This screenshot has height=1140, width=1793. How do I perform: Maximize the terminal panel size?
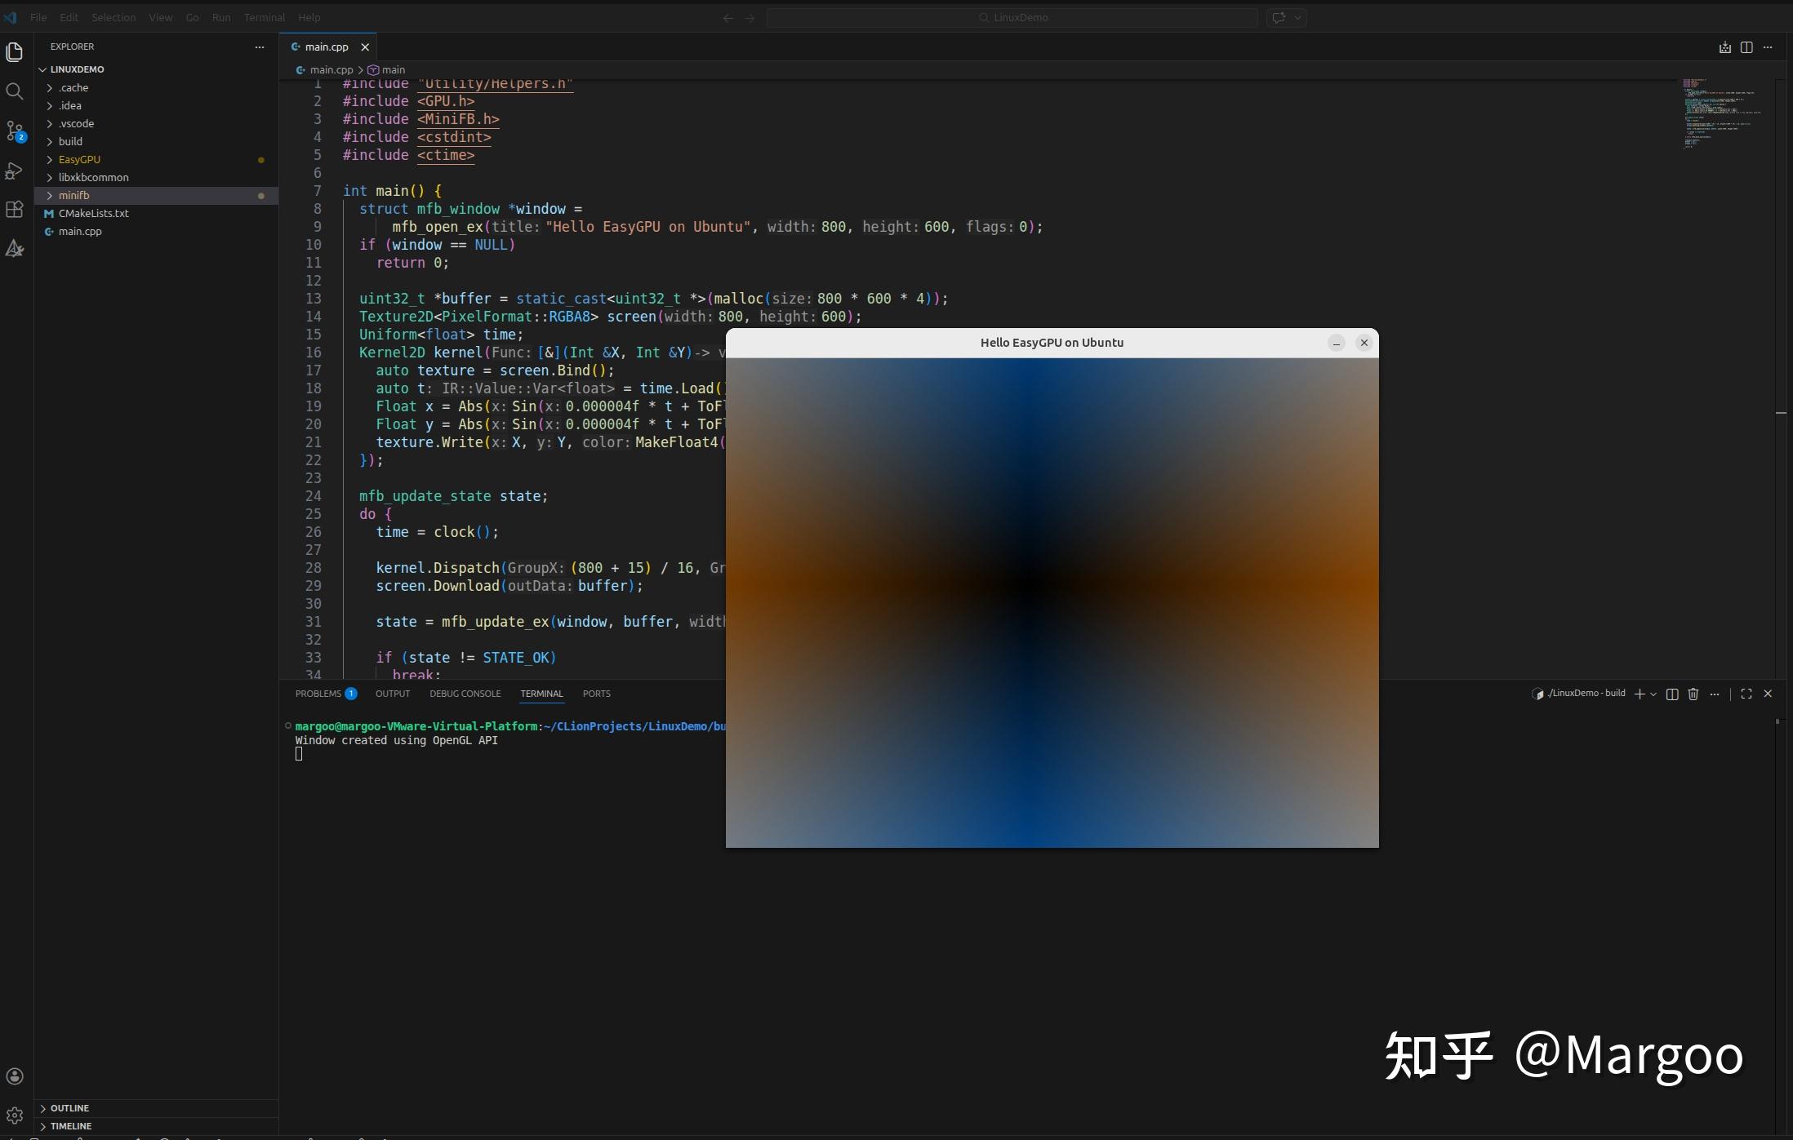point(1746,694)
